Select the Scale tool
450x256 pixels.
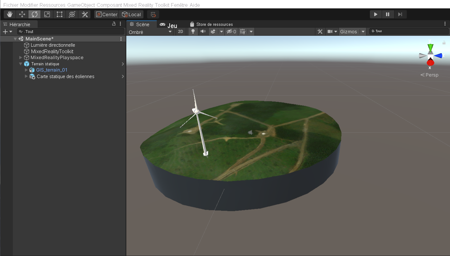coord(47,14)
